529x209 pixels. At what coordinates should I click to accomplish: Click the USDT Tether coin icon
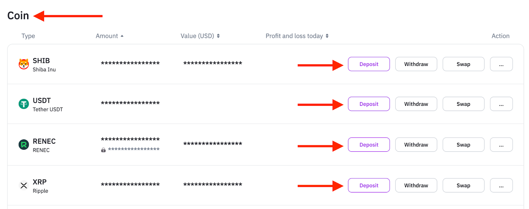click(24, 104)
